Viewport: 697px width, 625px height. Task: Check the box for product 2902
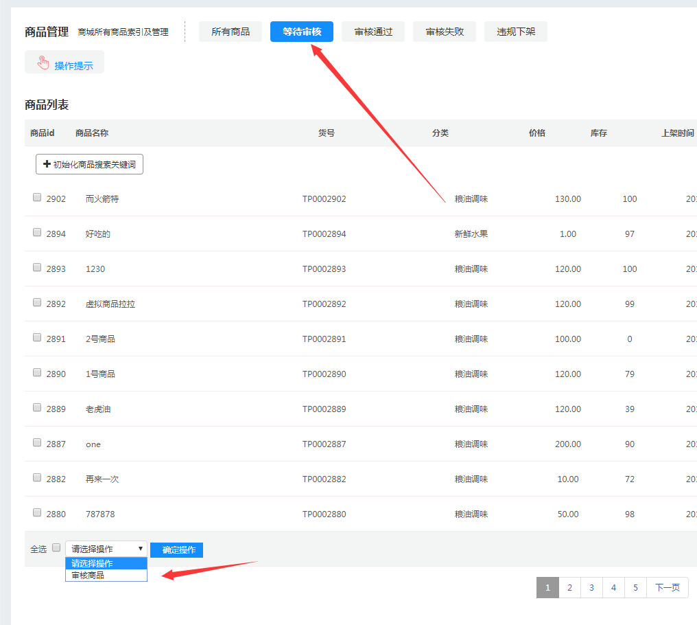[37, 197]
